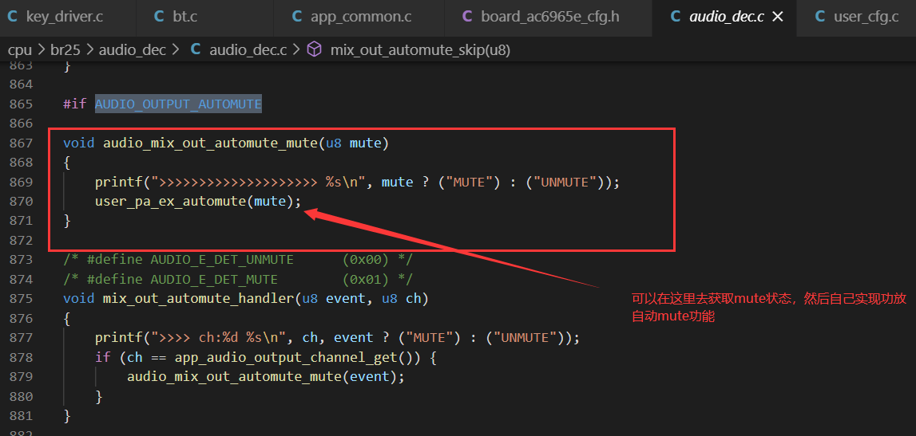
Task: Open the audio_dec folder breadcrumb
Action: 133,50
